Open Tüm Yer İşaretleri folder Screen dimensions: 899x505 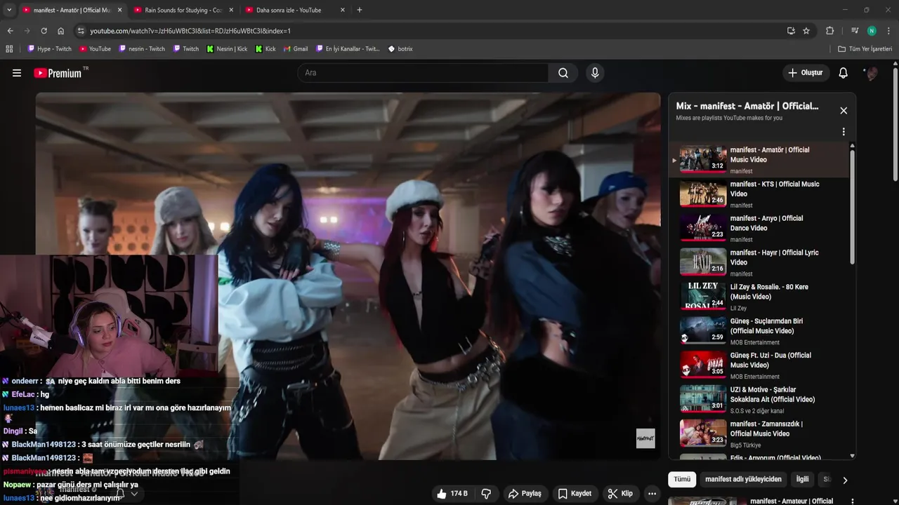click(865, 49)
